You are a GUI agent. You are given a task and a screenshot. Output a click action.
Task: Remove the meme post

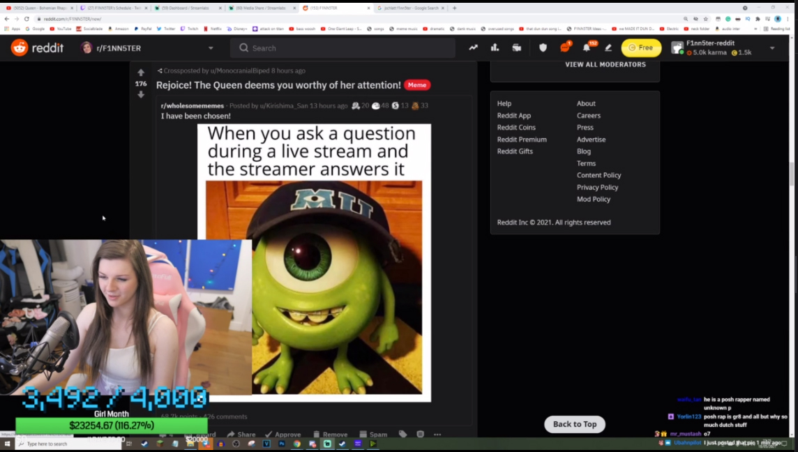point(331,434)
